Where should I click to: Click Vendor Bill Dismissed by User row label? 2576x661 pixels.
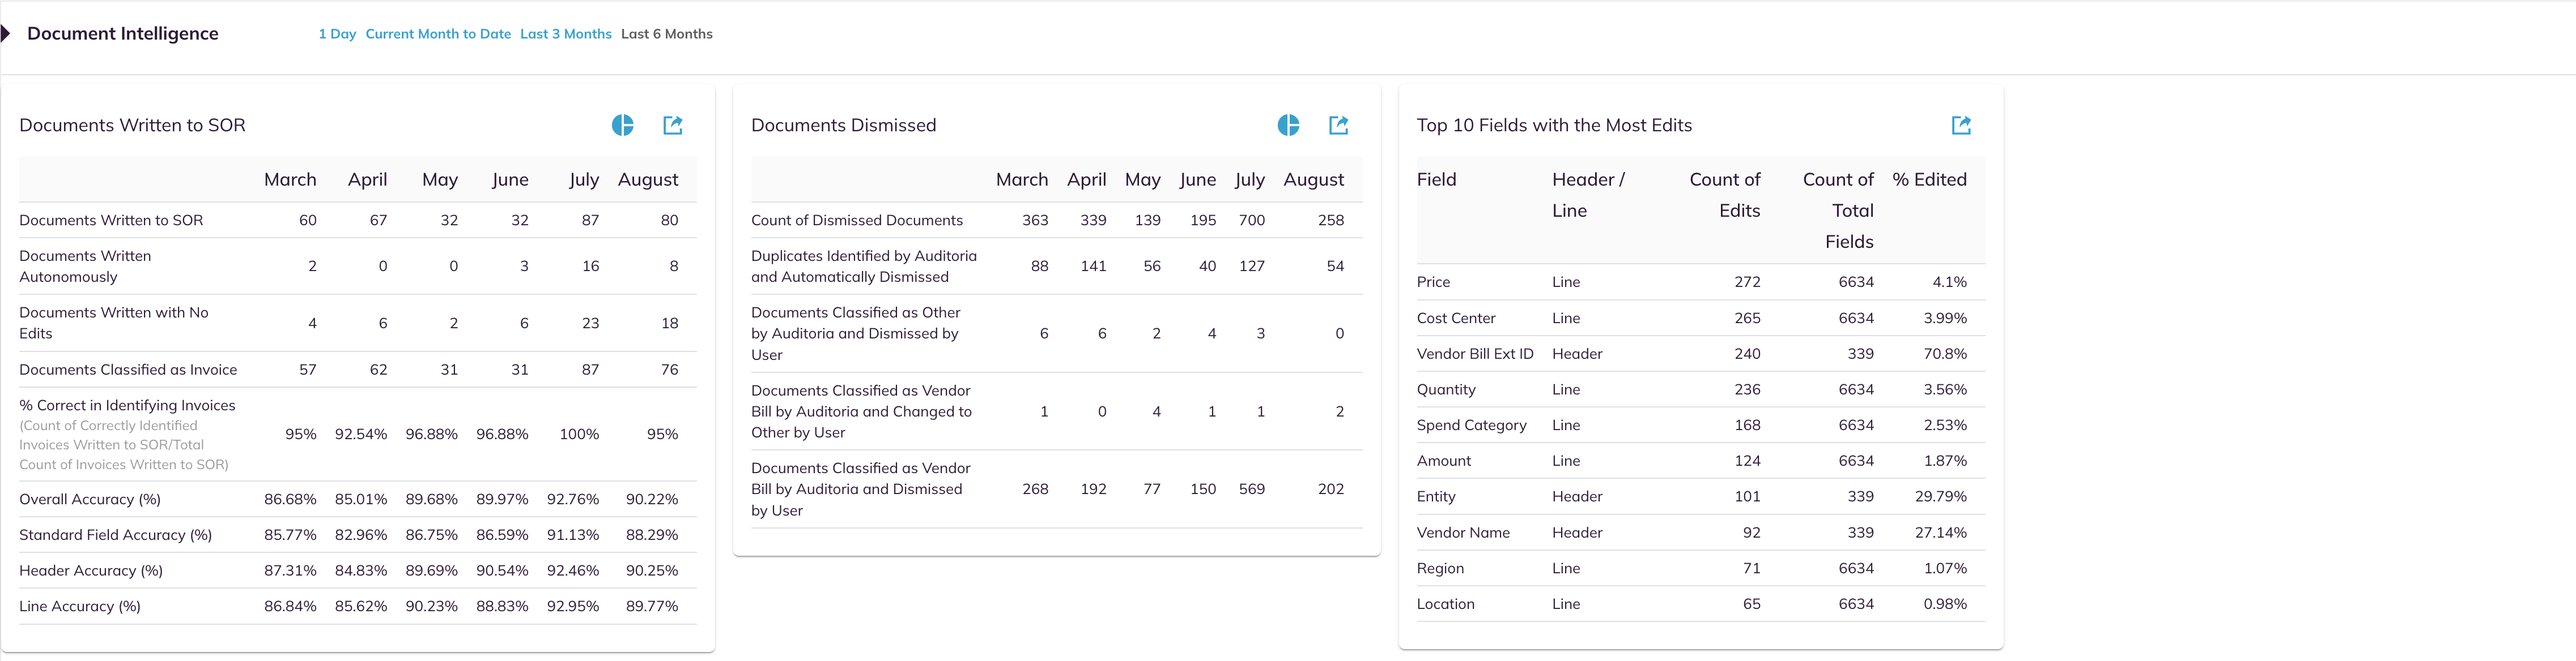(x=861, y=490)
